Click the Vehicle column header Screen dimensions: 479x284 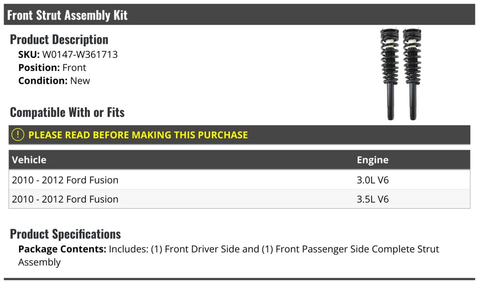[x=29, y=160]
